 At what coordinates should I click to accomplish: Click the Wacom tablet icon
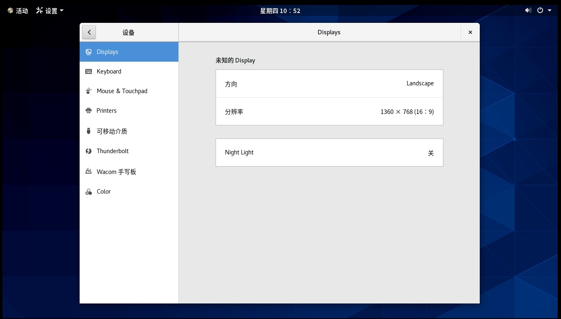[x=89, y=172]
